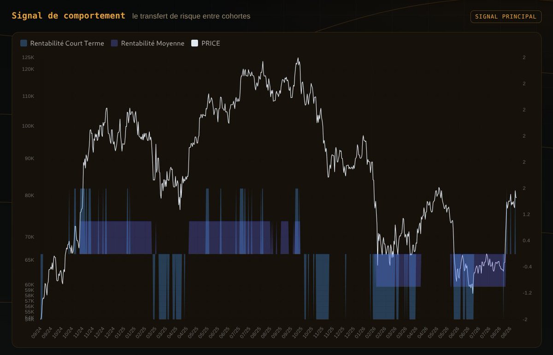The width and height of the screenshot is (553, 355).
Task: Click the 65K price axis label
Action: (x=29, y=260)
